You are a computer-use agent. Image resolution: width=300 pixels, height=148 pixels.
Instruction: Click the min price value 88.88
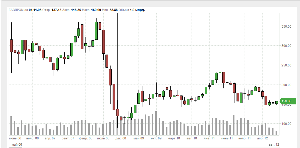114,10
